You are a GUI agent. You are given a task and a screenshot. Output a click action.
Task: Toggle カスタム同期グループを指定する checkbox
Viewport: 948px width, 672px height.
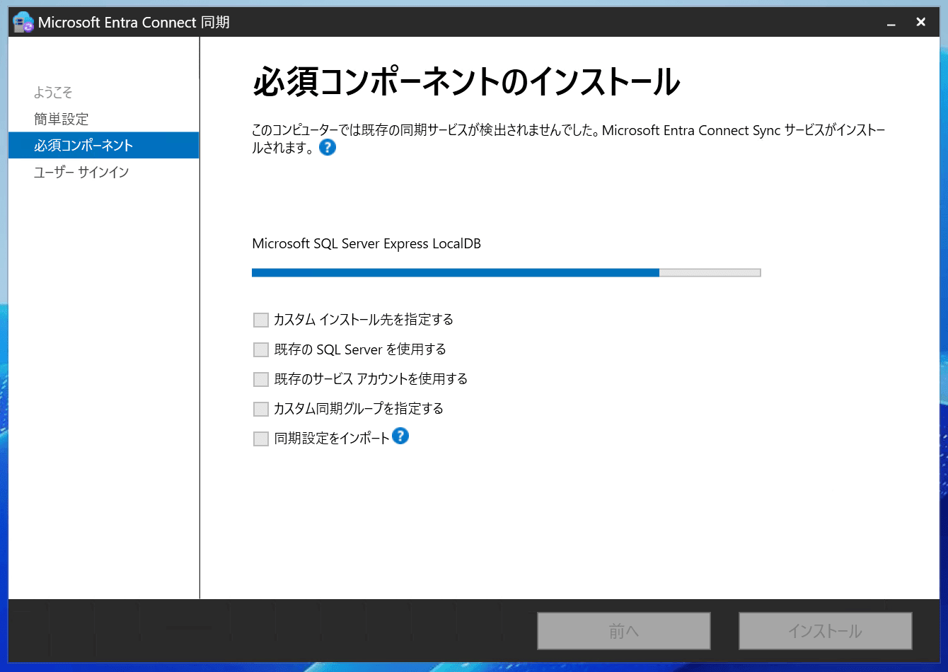(261, 409)
